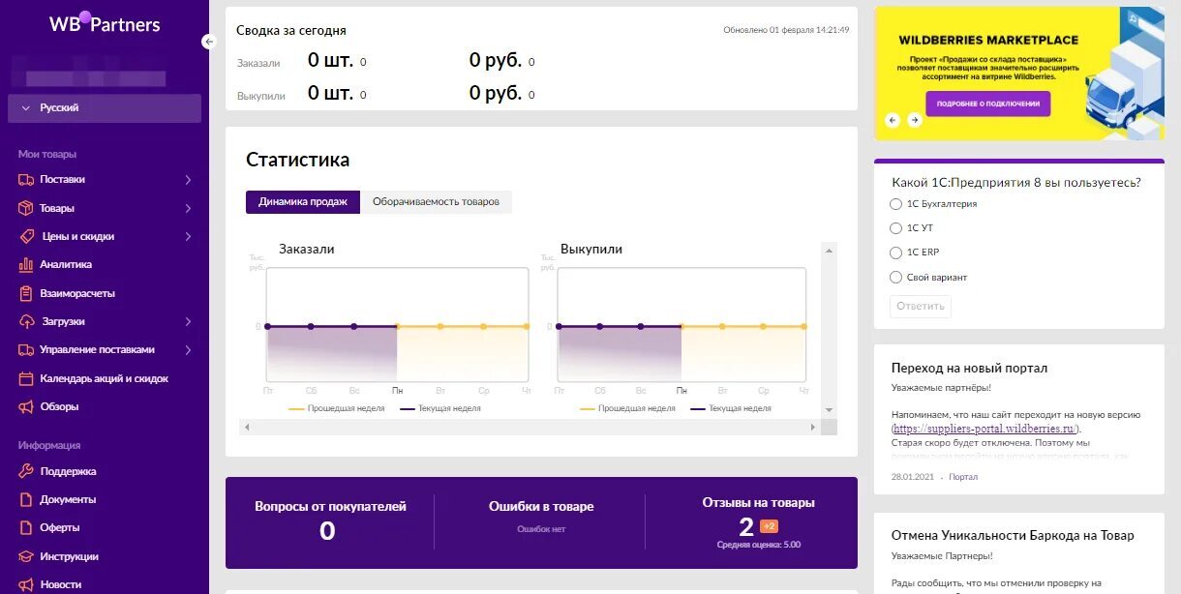Click the Инструкции stack icon
This screenshot has width=1181, height=594.
click(25, 556)
